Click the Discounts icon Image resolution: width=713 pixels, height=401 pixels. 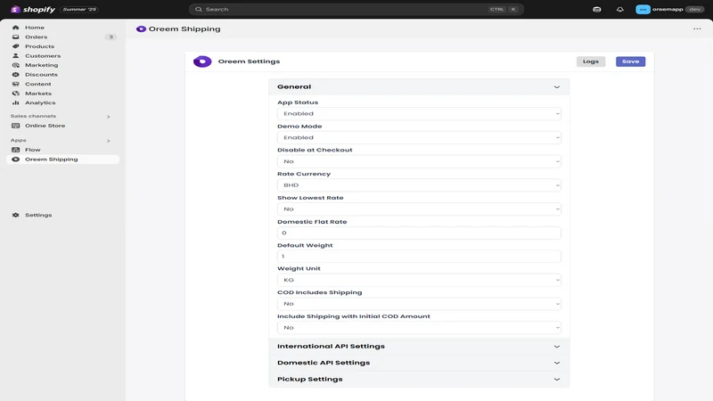point(15,75)
